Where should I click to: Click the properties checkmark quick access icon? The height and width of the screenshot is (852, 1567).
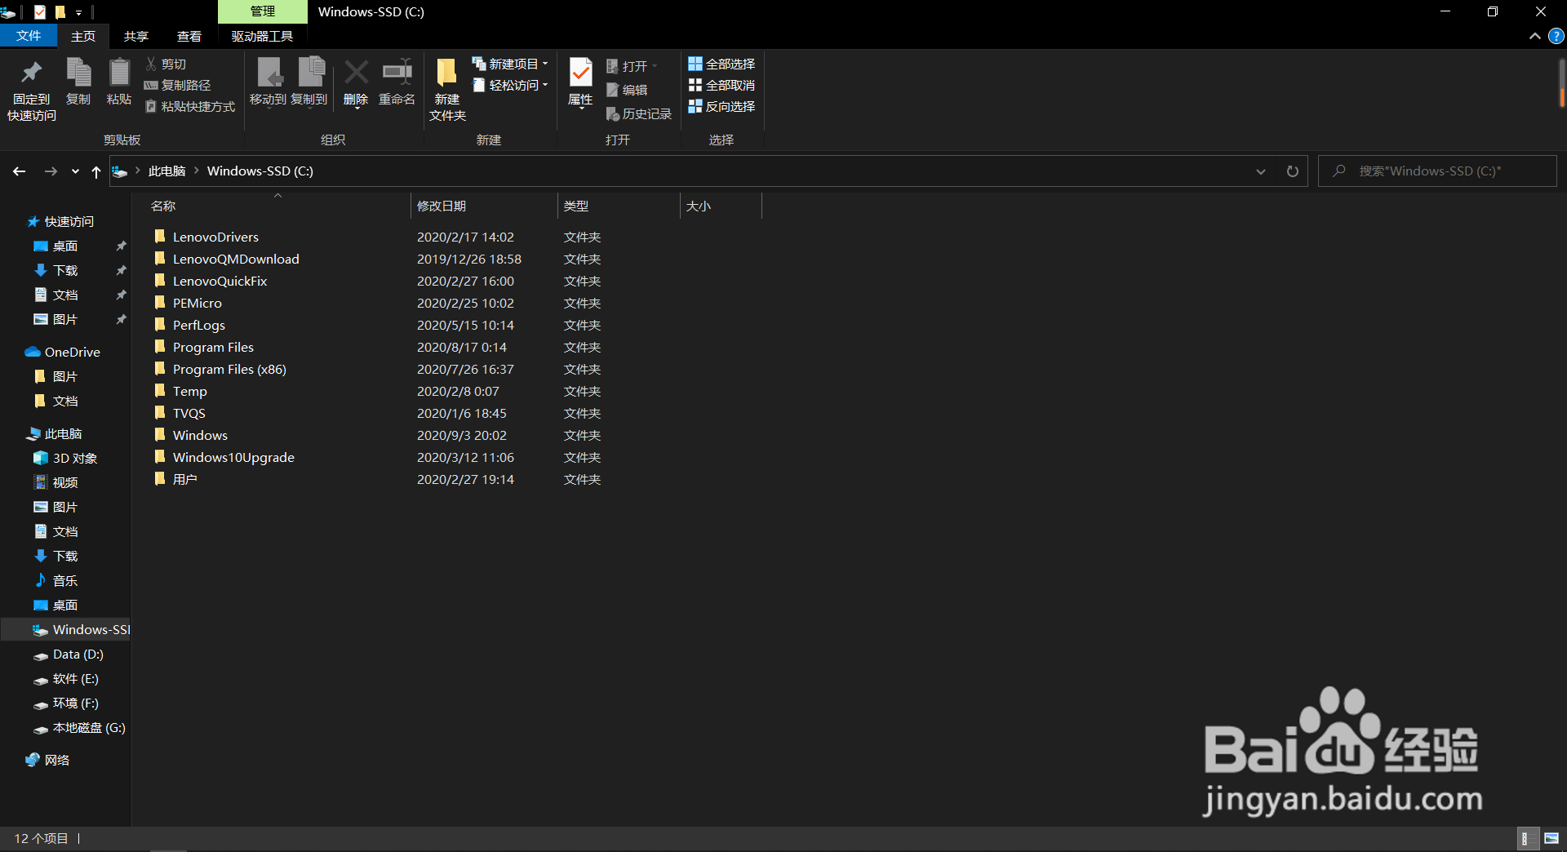tap(39, 11)
